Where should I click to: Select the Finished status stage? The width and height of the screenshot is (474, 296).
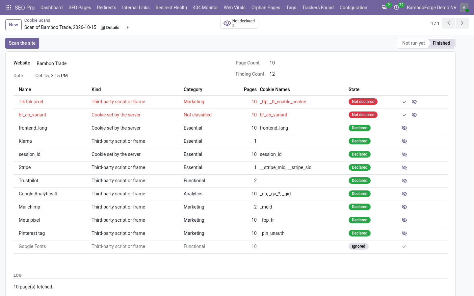[441, 43]
